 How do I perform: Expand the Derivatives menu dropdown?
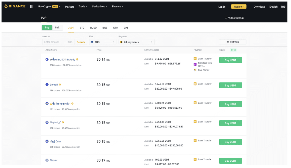coord(100,7)
